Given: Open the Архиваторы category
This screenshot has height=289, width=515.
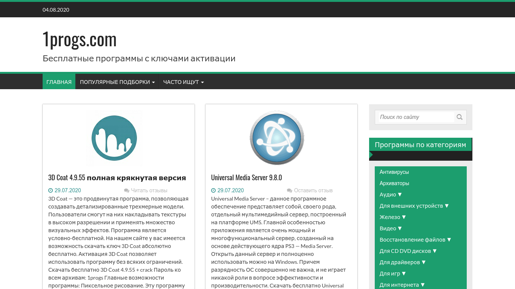Looking at the screenshot, I should click(x=394, y=183).
